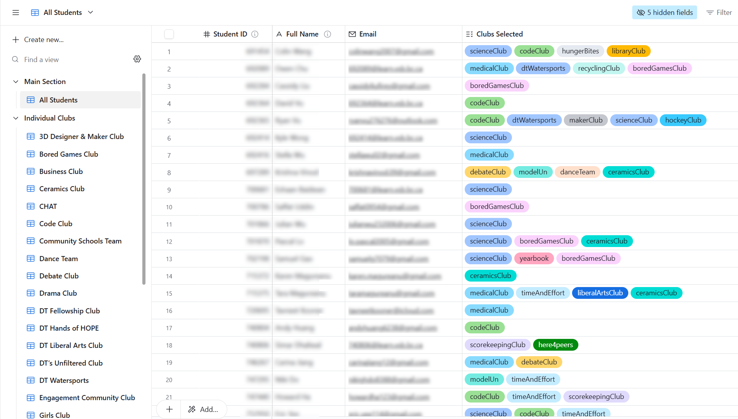This screenshot has width=738, height=419.
Task: Collapse the Individual Clubs group
Action: click(x=16, y=118)
